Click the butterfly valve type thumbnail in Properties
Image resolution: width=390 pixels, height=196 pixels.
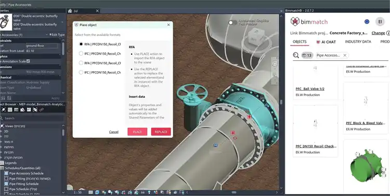tap(6, 22)
